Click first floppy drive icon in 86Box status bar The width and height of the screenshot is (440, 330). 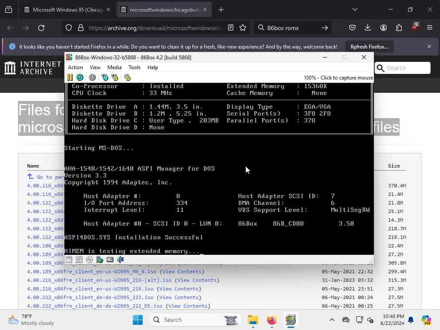pyautogui.click(x=69, y=260)
